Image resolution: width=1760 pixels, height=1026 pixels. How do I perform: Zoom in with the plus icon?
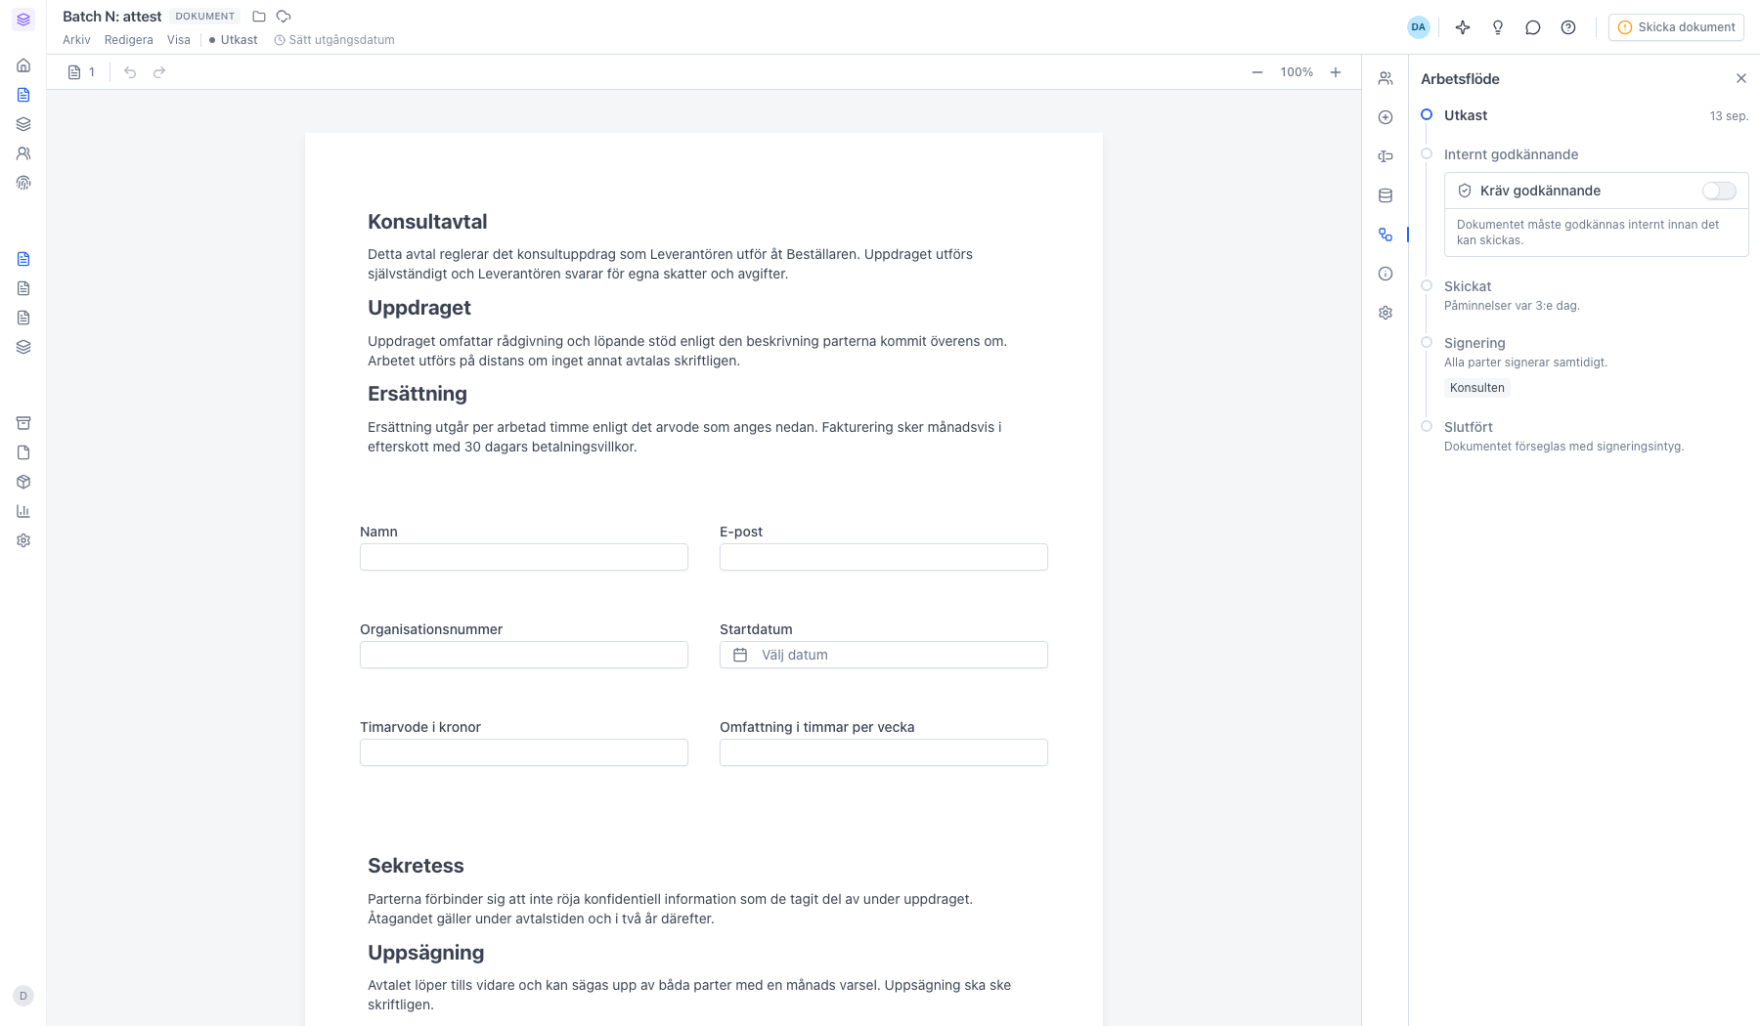click(1336, 72)
